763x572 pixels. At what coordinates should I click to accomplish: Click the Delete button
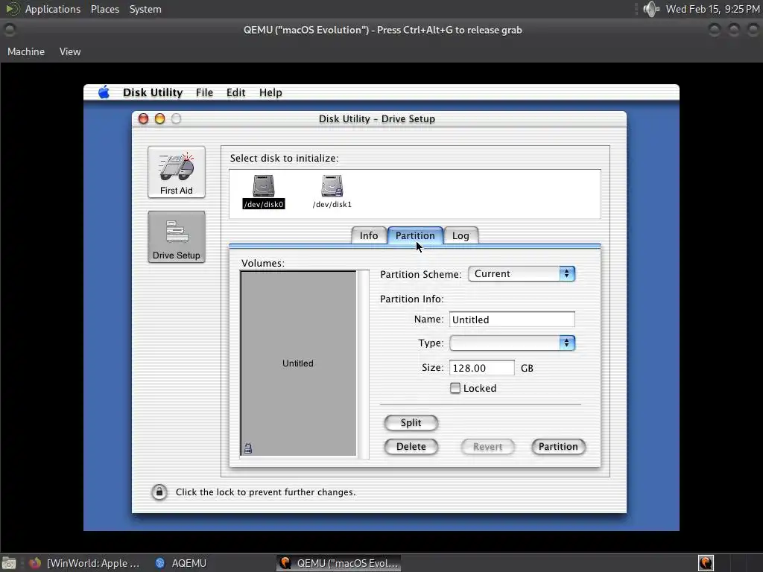click(x=411, y=447)
